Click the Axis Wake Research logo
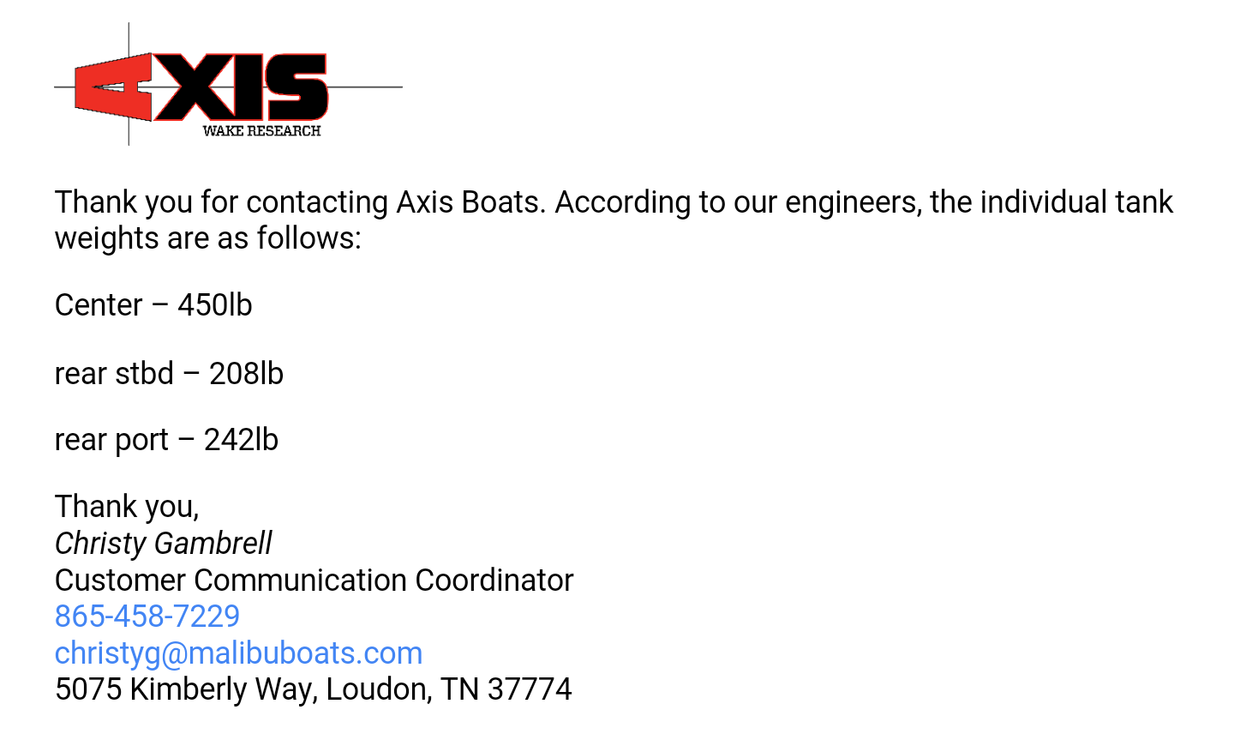This screenshot has height=752, width=1234. coord(228,84)
